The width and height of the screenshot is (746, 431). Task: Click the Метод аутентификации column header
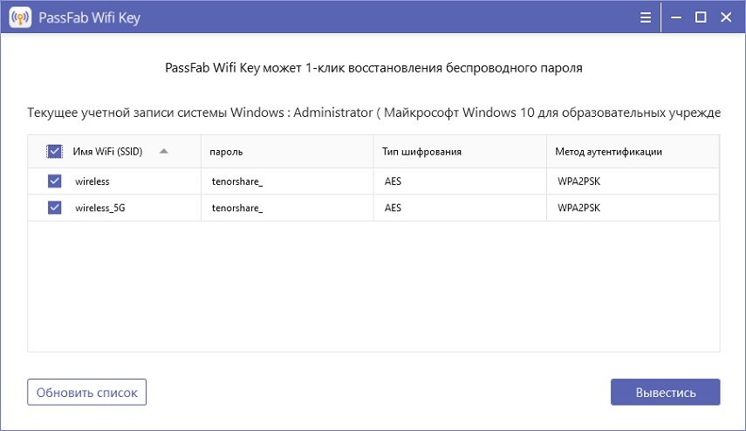tap(633, 151)
